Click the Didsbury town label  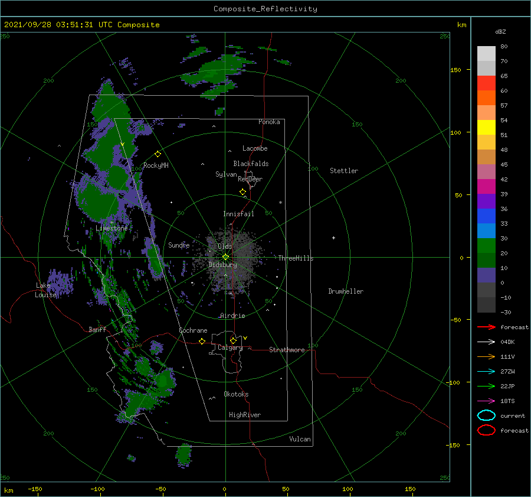222,265
